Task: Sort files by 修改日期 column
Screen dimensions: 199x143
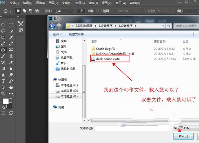Action: pyautogui.click(x=160, y=42)
